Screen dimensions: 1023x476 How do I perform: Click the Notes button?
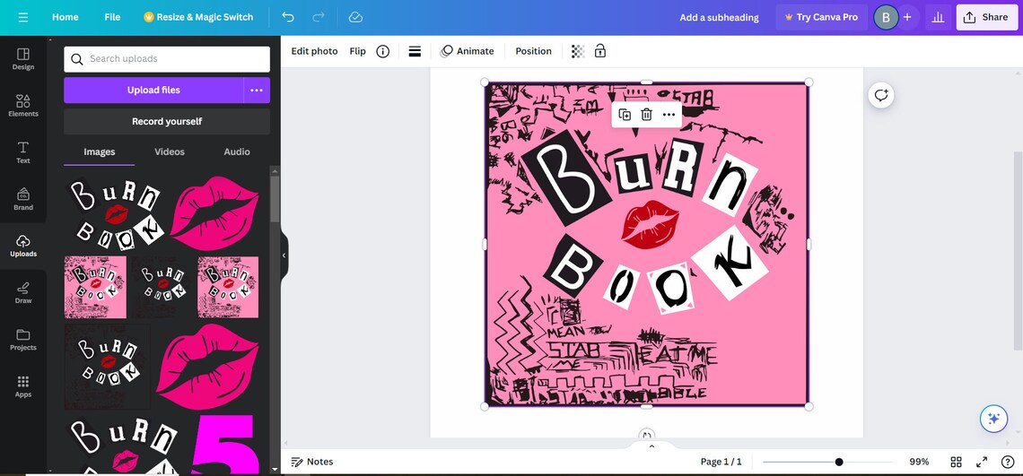click(312, 462)
